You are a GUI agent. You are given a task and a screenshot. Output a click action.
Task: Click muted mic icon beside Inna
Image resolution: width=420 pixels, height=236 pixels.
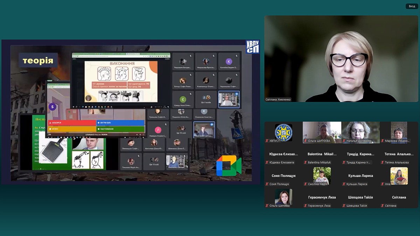[x=383, y=184]
